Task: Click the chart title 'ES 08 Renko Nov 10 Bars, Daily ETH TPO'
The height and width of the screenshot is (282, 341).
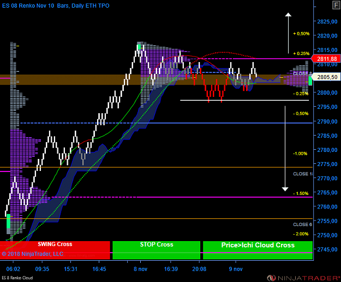Action: tap(56, 5)
